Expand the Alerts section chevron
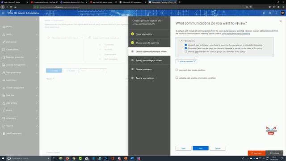The image size is (286, 161). point(37,34)
